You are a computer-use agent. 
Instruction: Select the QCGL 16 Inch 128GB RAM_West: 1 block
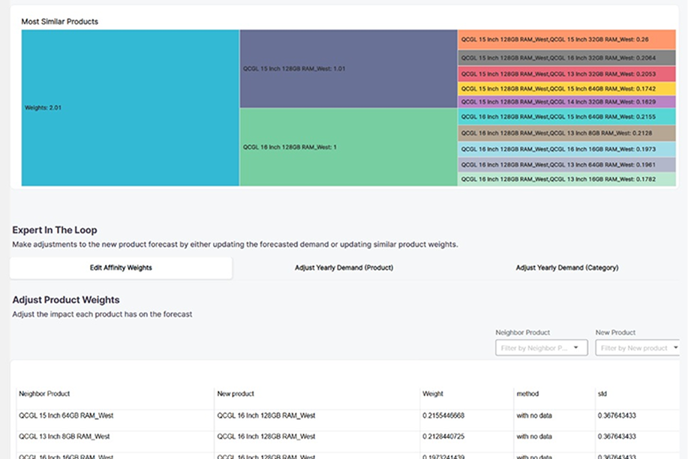(x=348, y=148)
